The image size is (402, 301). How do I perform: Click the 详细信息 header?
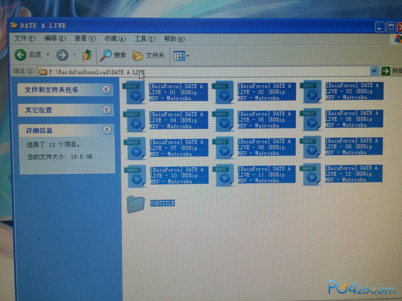tap(66, 130)
